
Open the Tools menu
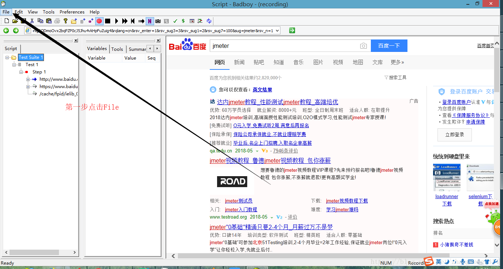(49, 12)
